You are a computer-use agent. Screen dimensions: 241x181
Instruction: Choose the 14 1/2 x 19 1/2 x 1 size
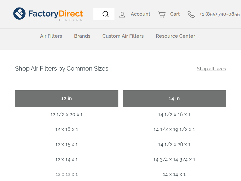tap(174, 129)
